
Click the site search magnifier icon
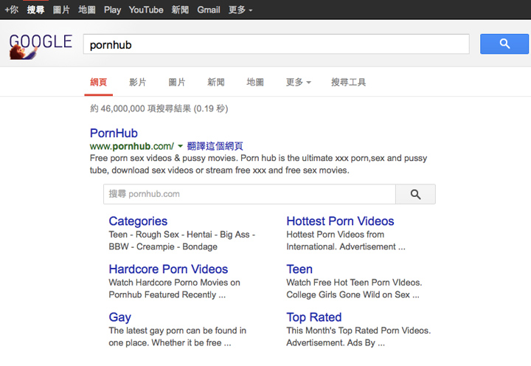(415, 194)
